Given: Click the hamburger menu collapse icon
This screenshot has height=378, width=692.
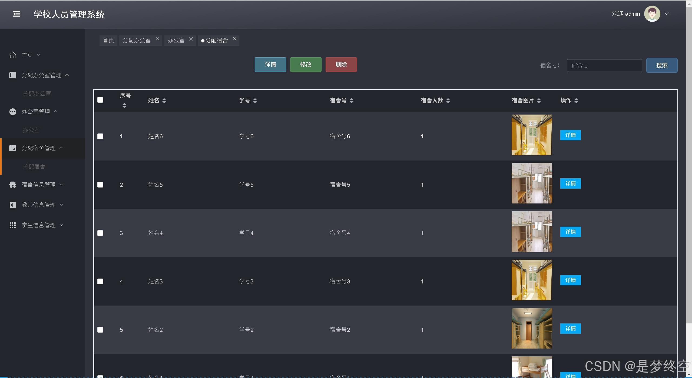Looking at the screenshot, I should (16, 14).
